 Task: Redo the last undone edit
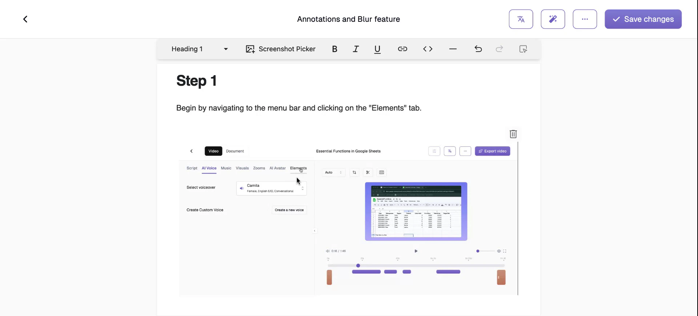click(x=500, y=49)
